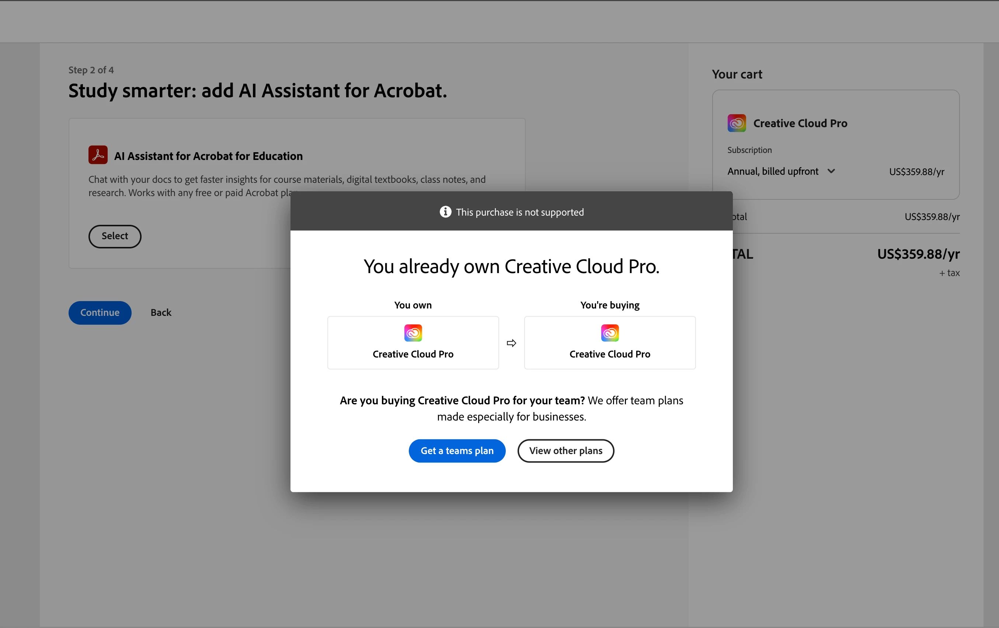Click Creative Cloud icon under You're buying

(609, 333)
